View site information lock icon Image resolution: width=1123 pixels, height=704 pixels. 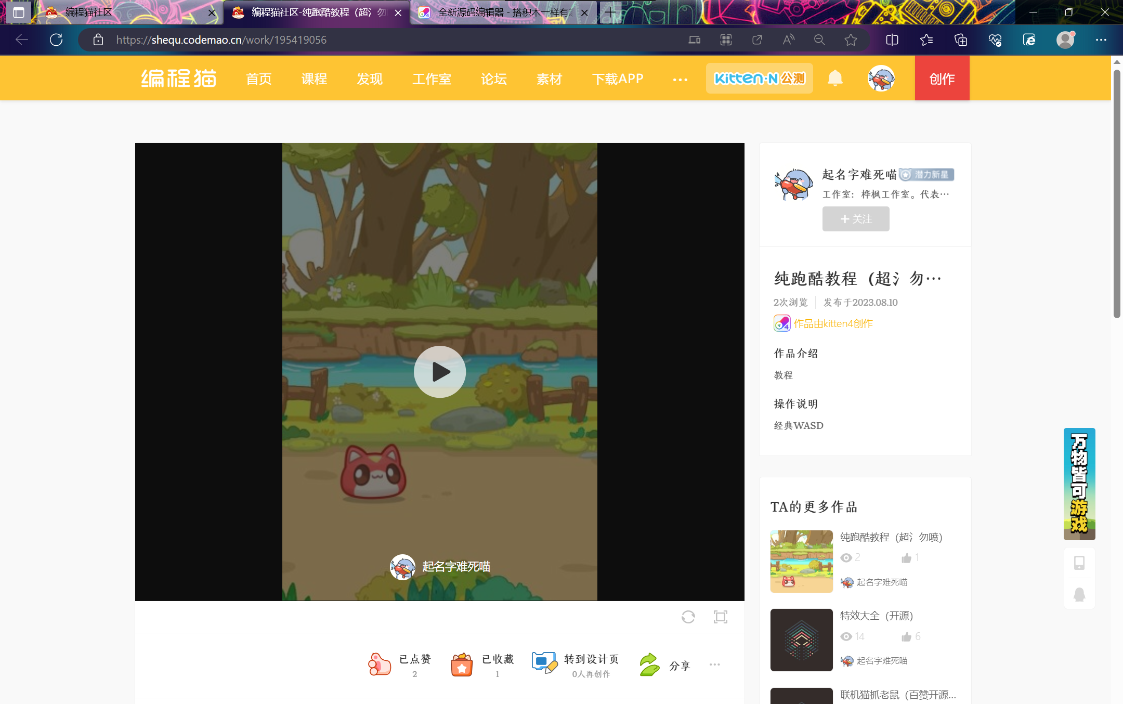coord(98,40)
